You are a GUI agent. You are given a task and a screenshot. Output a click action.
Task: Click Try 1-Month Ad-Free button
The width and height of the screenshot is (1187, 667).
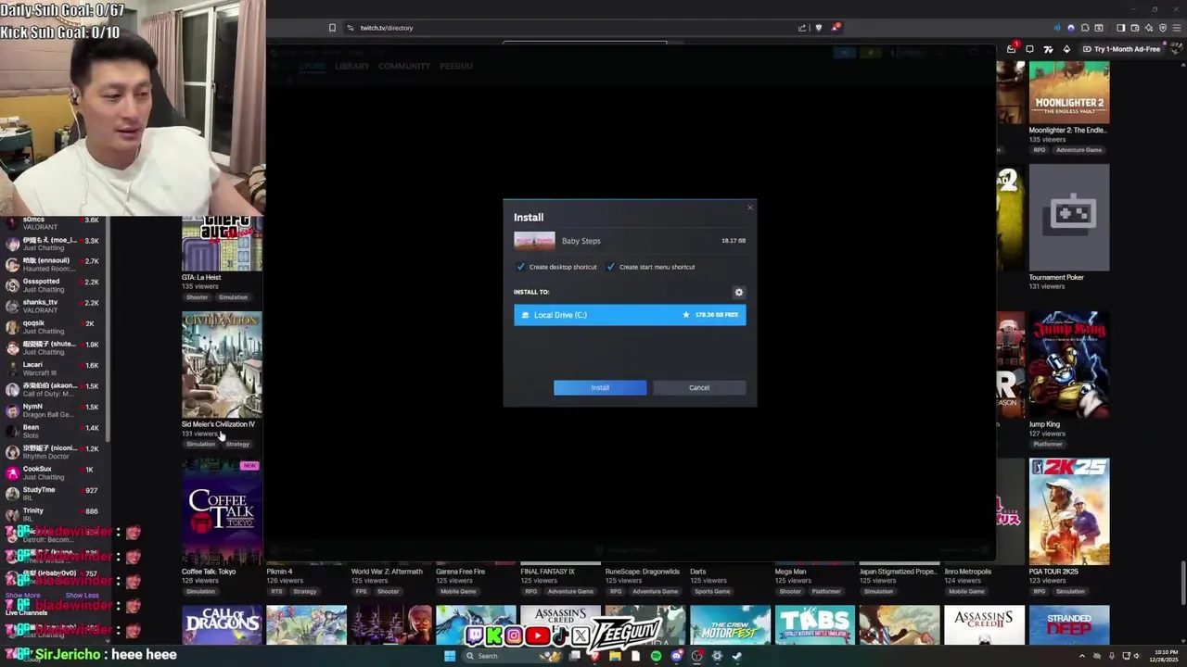1121,49
